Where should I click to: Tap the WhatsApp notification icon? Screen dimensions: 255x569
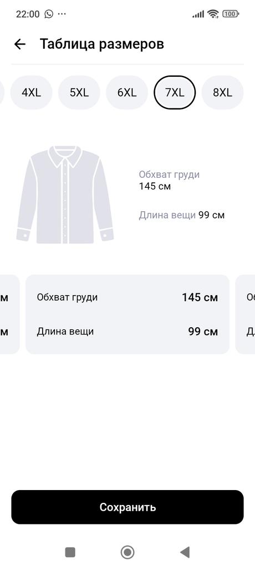pyautogui.click(x=49, y=14)
